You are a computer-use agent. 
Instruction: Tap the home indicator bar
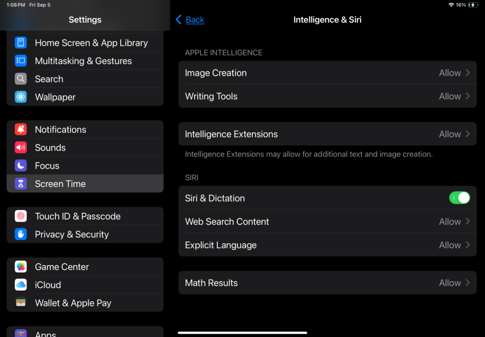pyautogui.click(x=242, y=333)
